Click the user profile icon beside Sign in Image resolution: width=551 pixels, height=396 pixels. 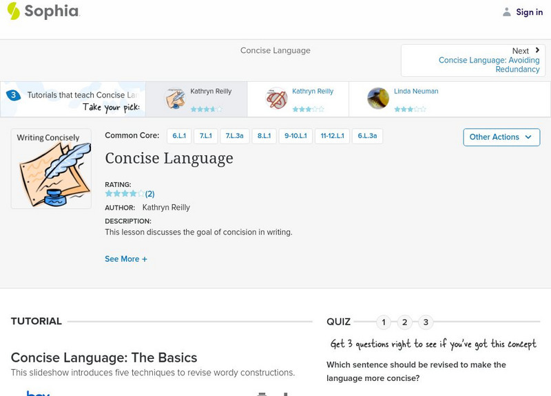[506, 12]
